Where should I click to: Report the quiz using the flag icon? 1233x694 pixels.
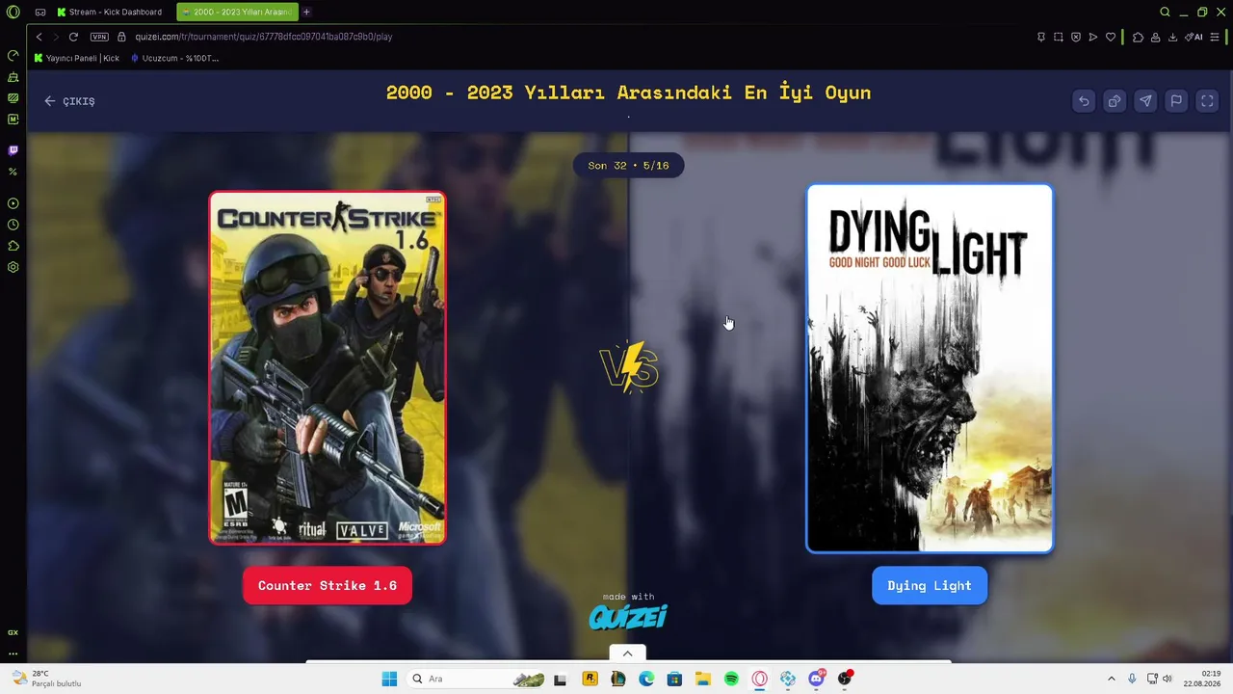tap(1176, 101)
